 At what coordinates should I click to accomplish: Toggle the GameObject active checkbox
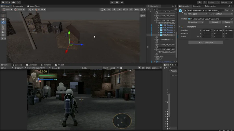tap(186, 10)
